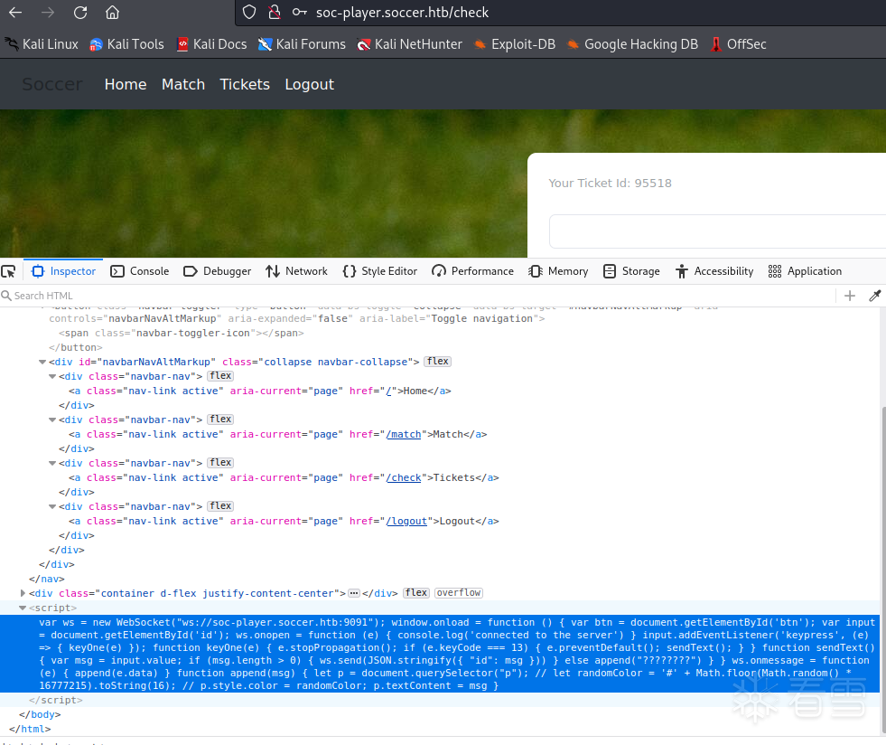Image resolution: width=886 pixels, height=745 pixels.
Task: Click the shield tracking protection icon
Action: pyautogui.click(x=249, y=12)
